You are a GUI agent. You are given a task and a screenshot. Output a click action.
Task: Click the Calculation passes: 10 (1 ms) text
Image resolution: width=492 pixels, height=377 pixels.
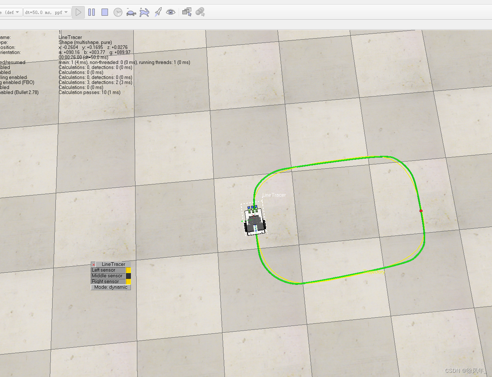89,92
